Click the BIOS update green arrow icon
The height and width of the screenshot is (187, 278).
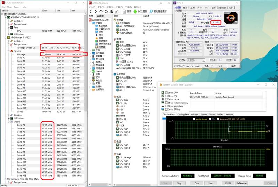tap(136, 11)
